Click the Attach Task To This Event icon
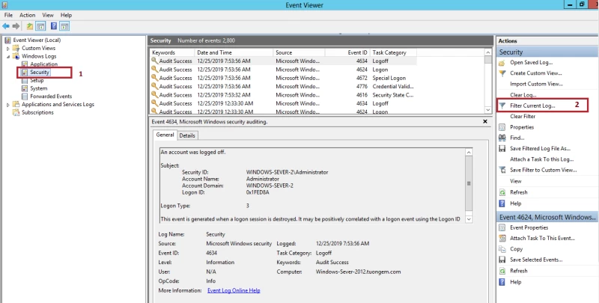The height and width of the screenshot is (303, 599). 502,239
